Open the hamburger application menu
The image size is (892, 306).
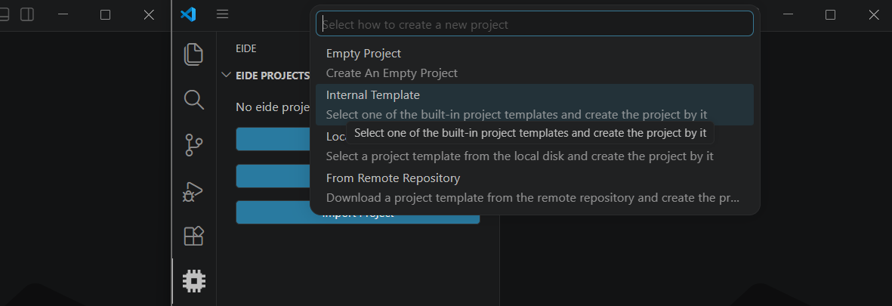pos(222,14)
